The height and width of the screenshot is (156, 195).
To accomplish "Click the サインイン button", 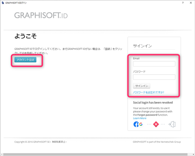I will (142, 86).
